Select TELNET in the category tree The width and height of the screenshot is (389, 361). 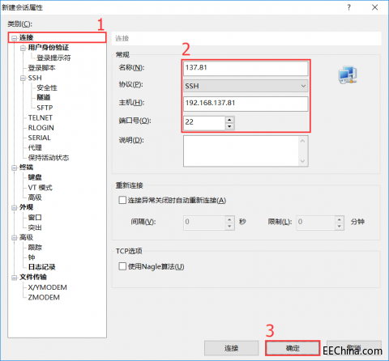[41, 117]
